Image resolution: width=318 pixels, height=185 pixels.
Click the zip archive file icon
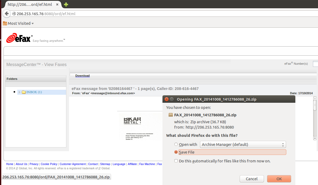pyautogui.click(x=171, y=115)
